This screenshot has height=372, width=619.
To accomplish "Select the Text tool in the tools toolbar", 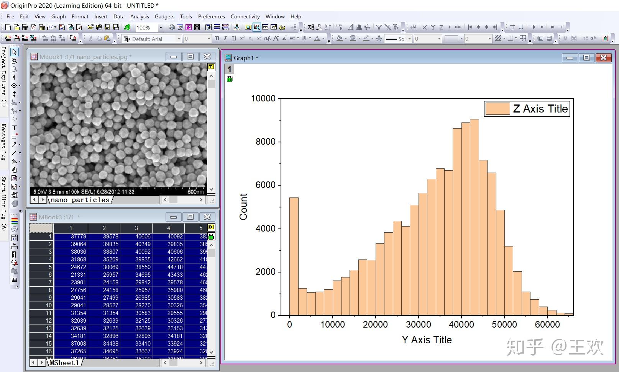I will (x=15, y=128).
